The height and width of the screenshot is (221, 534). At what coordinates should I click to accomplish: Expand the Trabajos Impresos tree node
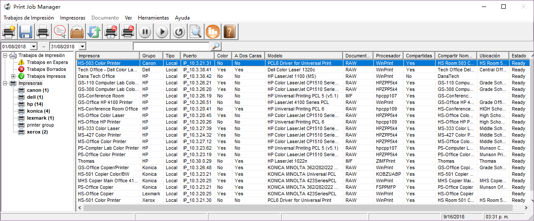[x=13, y=77]
